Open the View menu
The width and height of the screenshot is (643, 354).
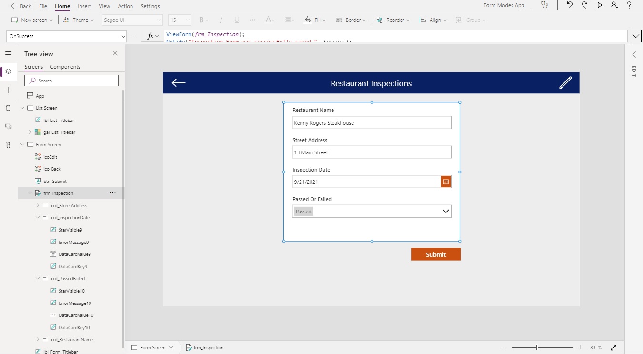tap(104, 6)
